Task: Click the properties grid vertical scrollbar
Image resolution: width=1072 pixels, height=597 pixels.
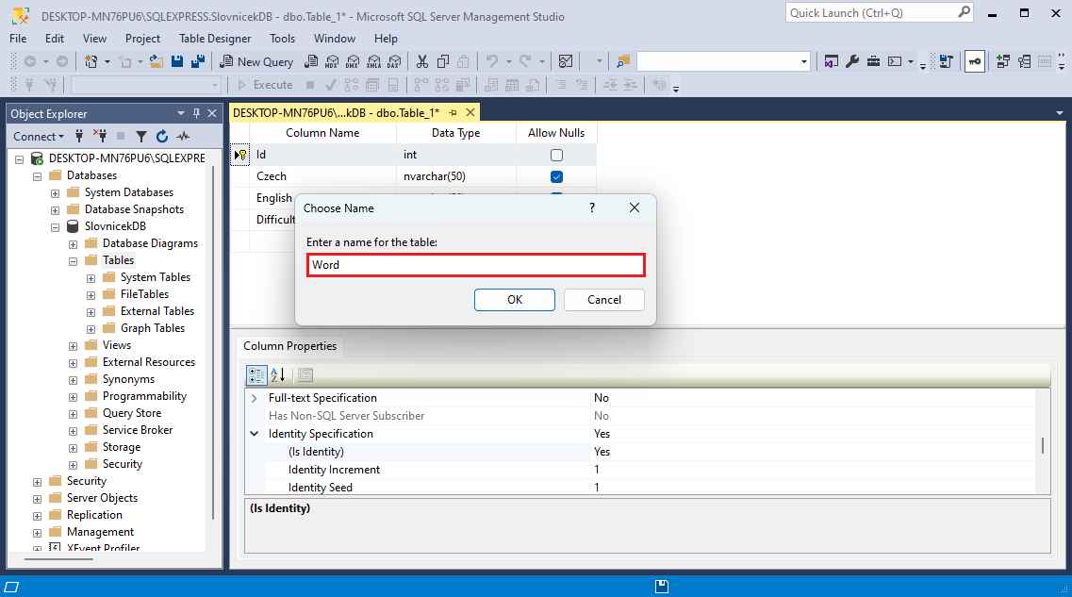Action: (x=1043, y=445)
